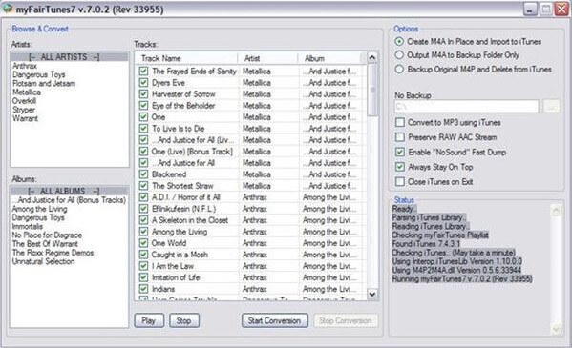The image size is (572, 348).
Task: Select ALL ALBUMS in Albums list
Action: pos(70,191)
